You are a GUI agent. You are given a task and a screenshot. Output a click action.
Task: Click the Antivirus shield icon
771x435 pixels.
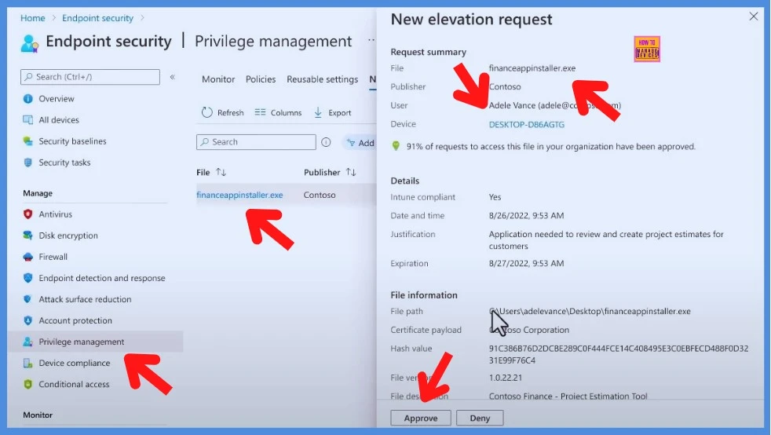tap(28, 214)
